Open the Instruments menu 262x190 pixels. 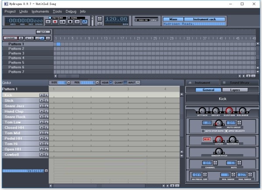tap(40, 11)
